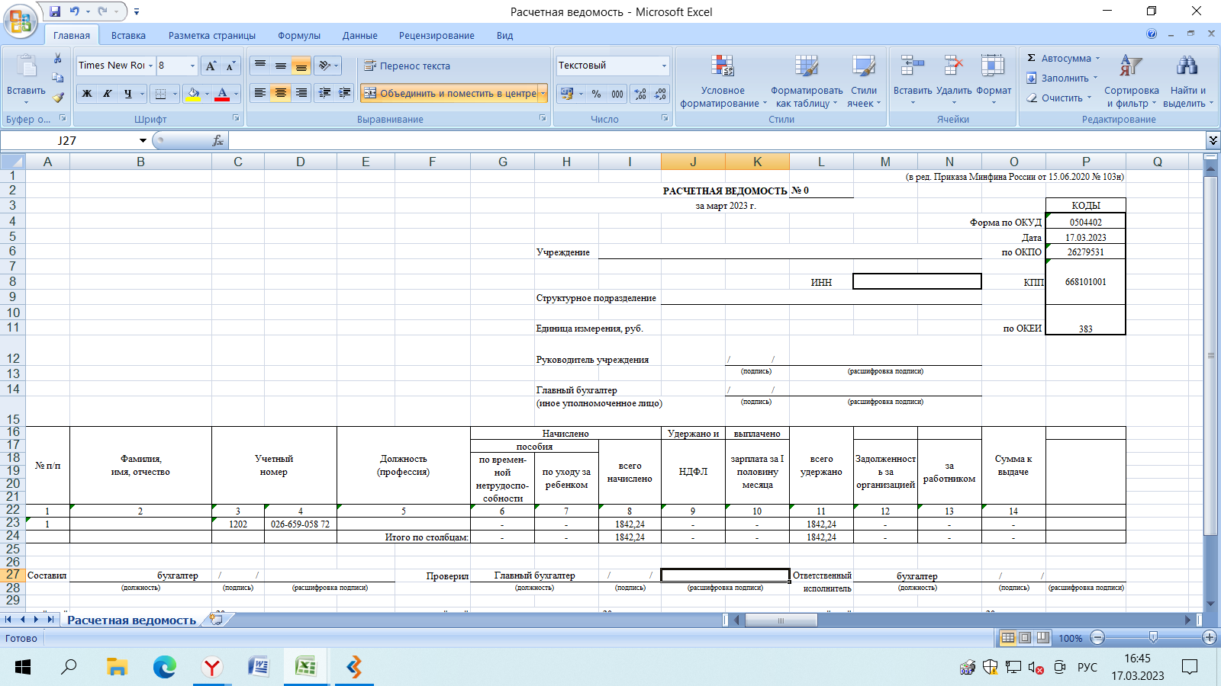Click the orientation (angled text) icon

327,66
